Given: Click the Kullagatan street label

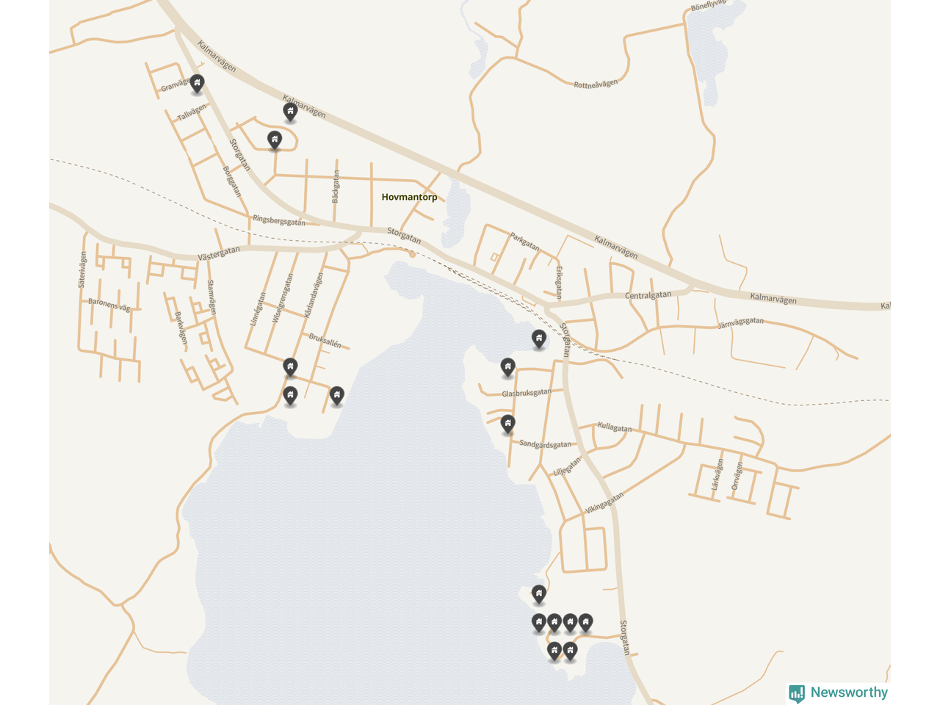Looking at the screenshot, I should (x=615, y=427).
